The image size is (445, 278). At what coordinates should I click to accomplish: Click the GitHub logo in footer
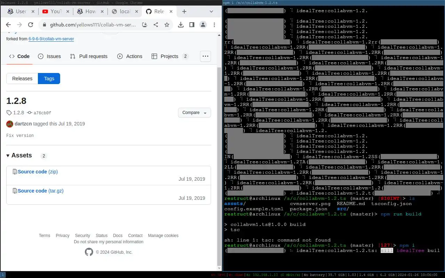(x=89, y=252)
